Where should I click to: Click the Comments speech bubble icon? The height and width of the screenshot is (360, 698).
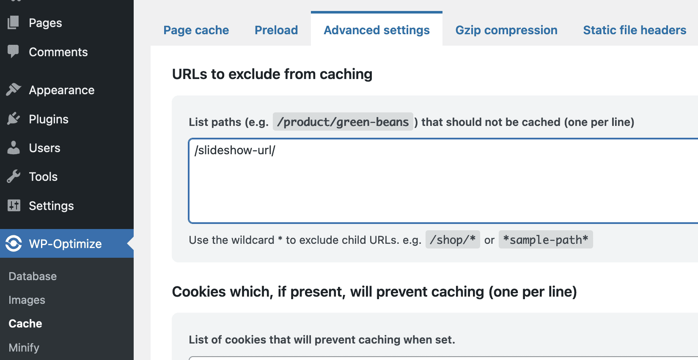click(x=14, y=52)
